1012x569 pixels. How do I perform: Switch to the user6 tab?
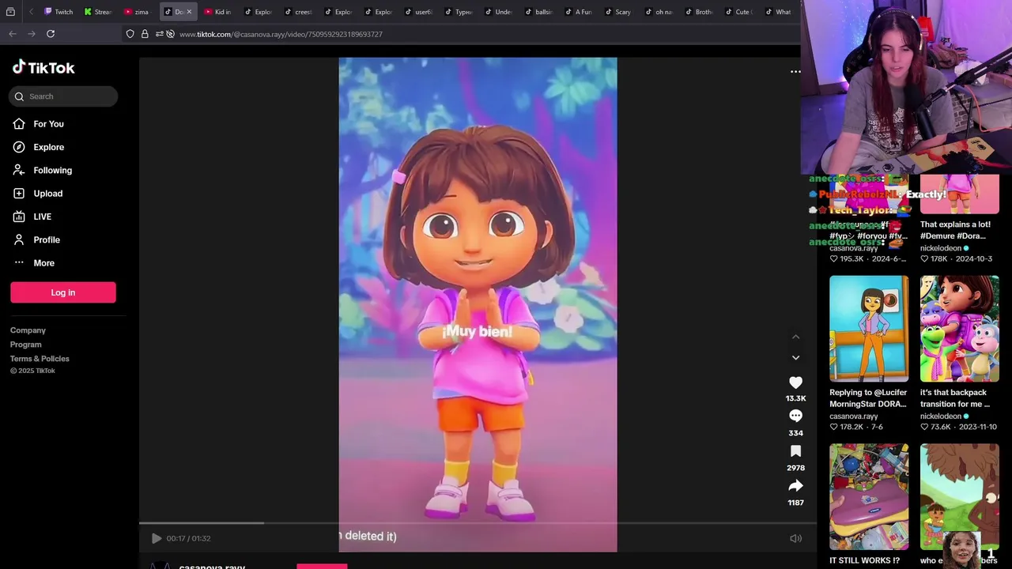(418, 12)
